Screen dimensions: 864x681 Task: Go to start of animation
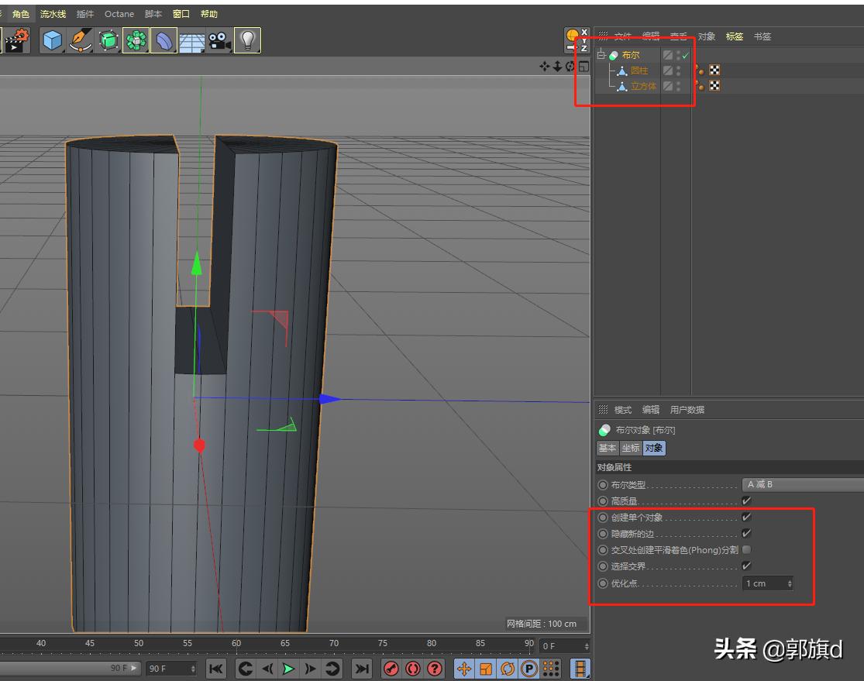216,669
